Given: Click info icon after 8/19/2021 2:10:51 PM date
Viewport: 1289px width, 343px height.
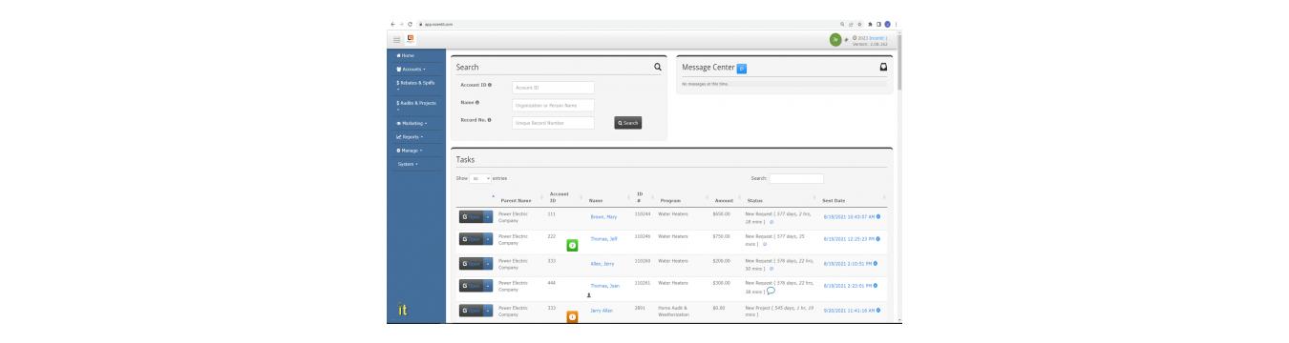Looking at the screenshot, I should [x=875, y=263].
